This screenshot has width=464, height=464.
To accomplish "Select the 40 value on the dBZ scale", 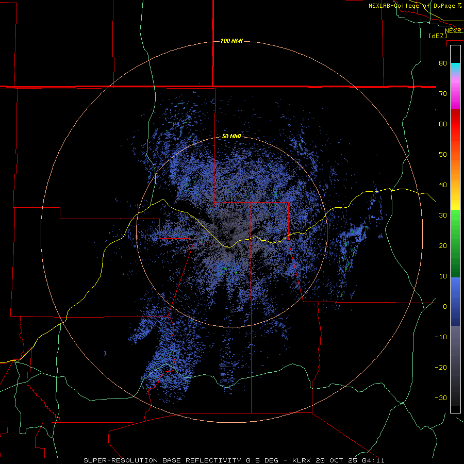I will tap(443, 185).
